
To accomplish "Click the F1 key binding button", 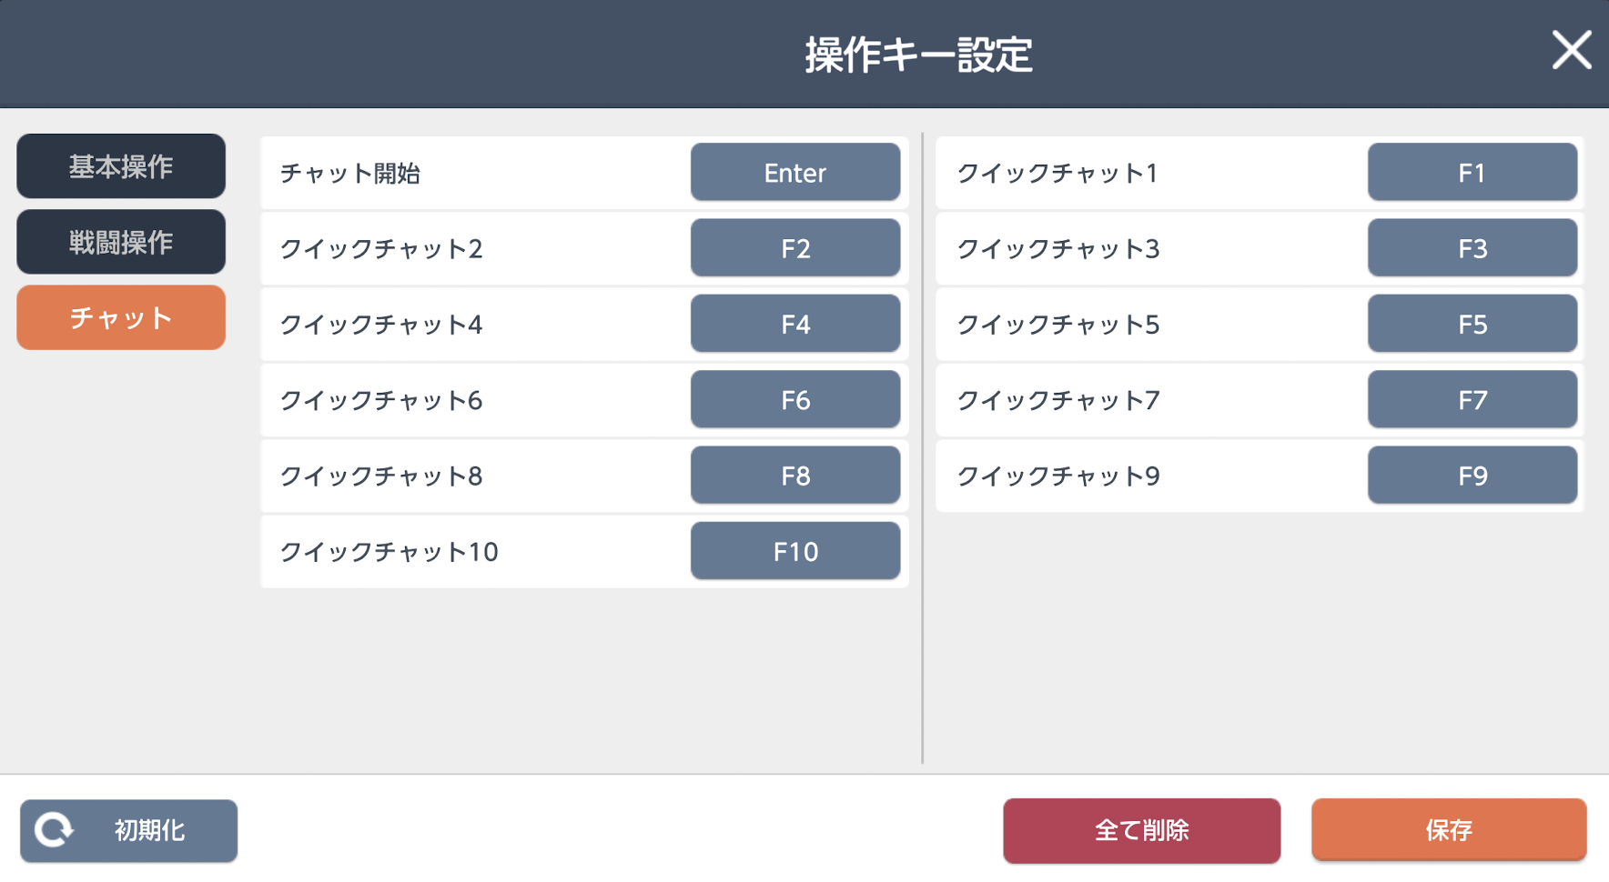I will pyautogui.click(x=1472, y=172).
